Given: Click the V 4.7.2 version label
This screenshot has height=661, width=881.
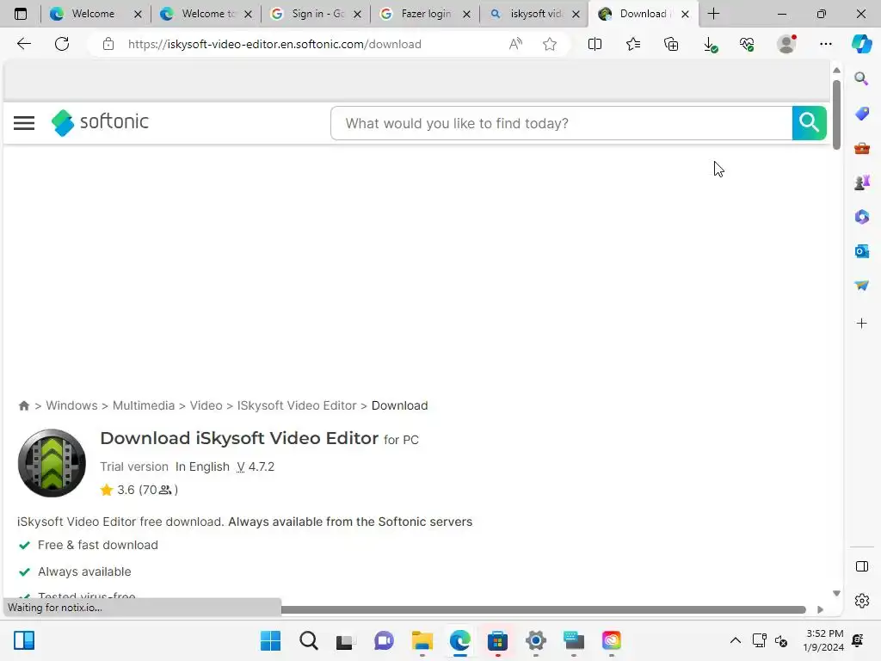Looking at the screenshot, I should [x=255, y=466].
